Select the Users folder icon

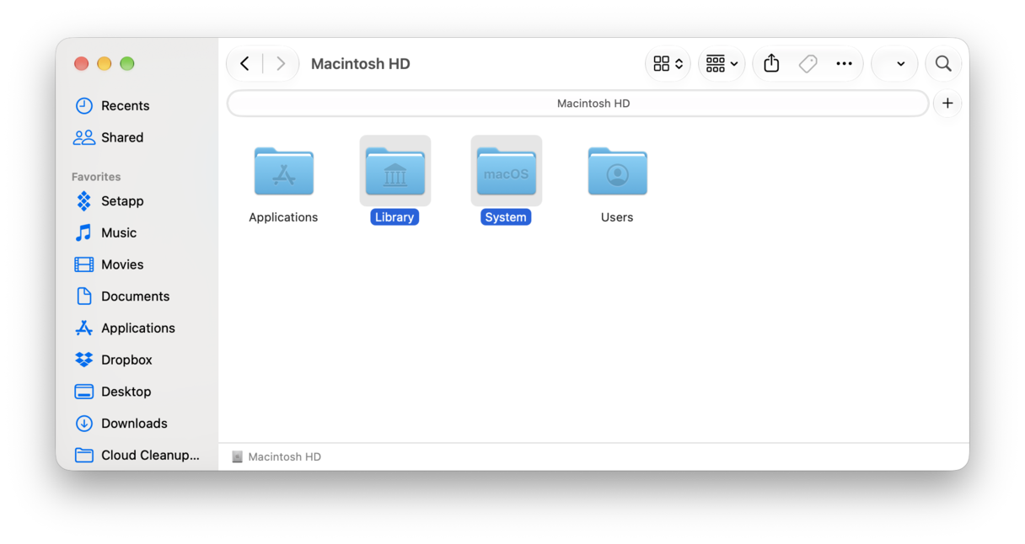coord(618,171)
